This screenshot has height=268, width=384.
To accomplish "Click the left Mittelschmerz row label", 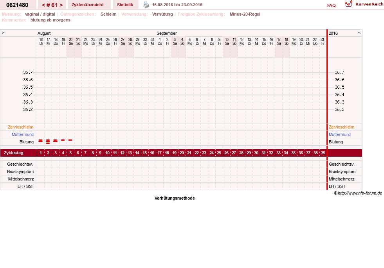I will (x=21, y=179).
